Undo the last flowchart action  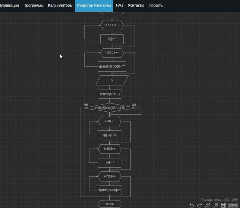(x=192, y=205)
